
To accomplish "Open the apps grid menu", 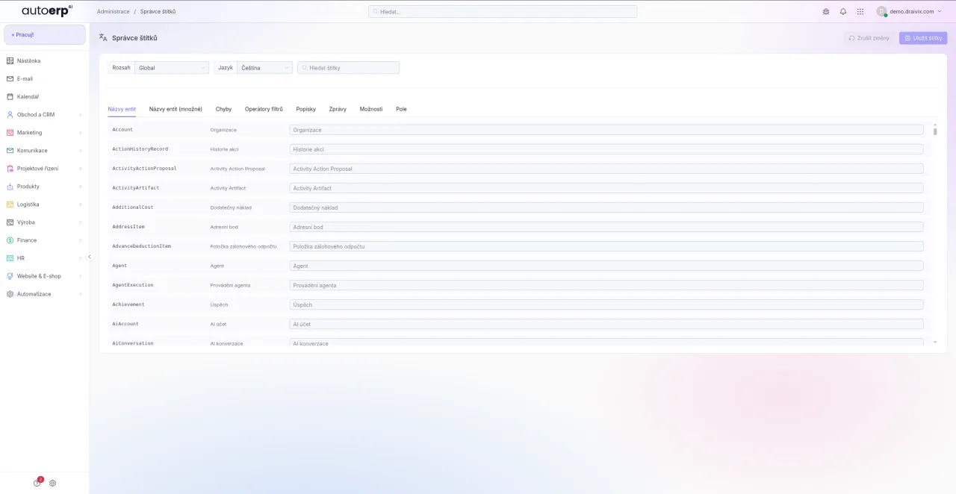I will pos(860,12).
